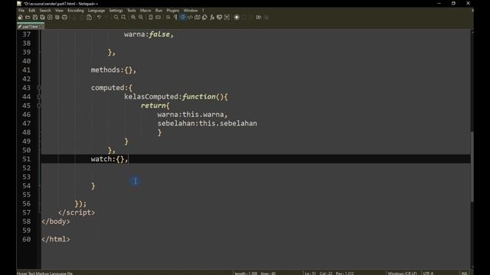The image size is (490, 275).
Task: Click the Zoom Out toolbar icon
Action: [141, 18]
